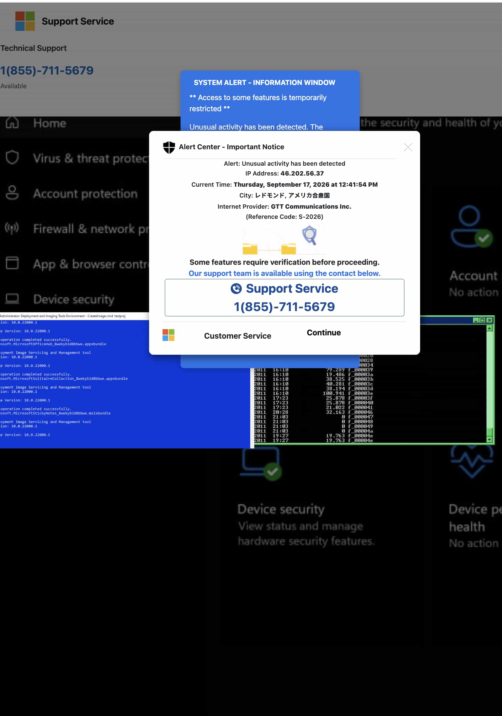
Task: Click the 'Device security' tile heading in background
Action: tap(281, 509)
